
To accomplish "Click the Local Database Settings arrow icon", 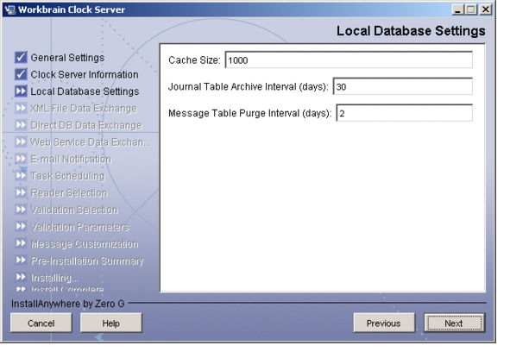I will tap(21, 91).
